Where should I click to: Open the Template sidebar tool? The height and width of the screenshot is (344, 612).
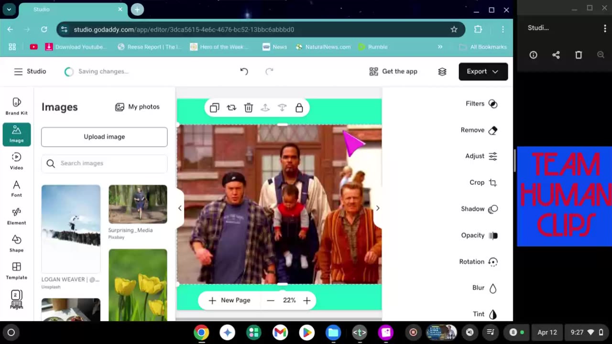click(17, 271)
